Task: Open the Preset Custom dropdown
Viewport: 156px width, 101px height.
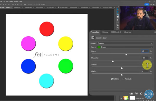Action: point(125,43)
